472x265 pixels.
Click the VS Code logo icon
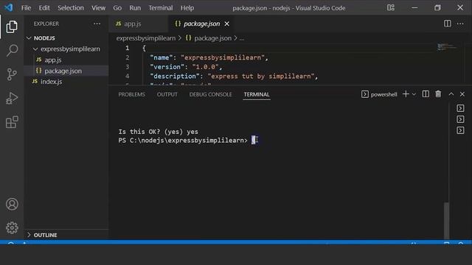(x=9, y=7)
